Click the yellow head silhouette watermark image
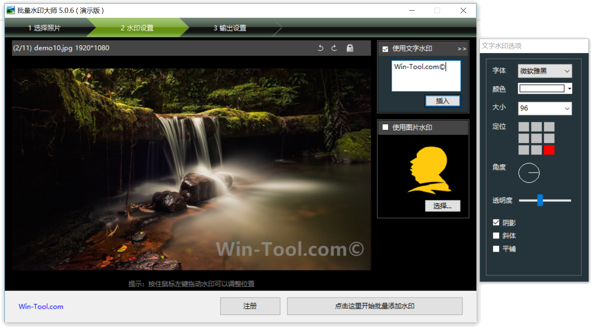591x327 pixels. pos(429,170)
